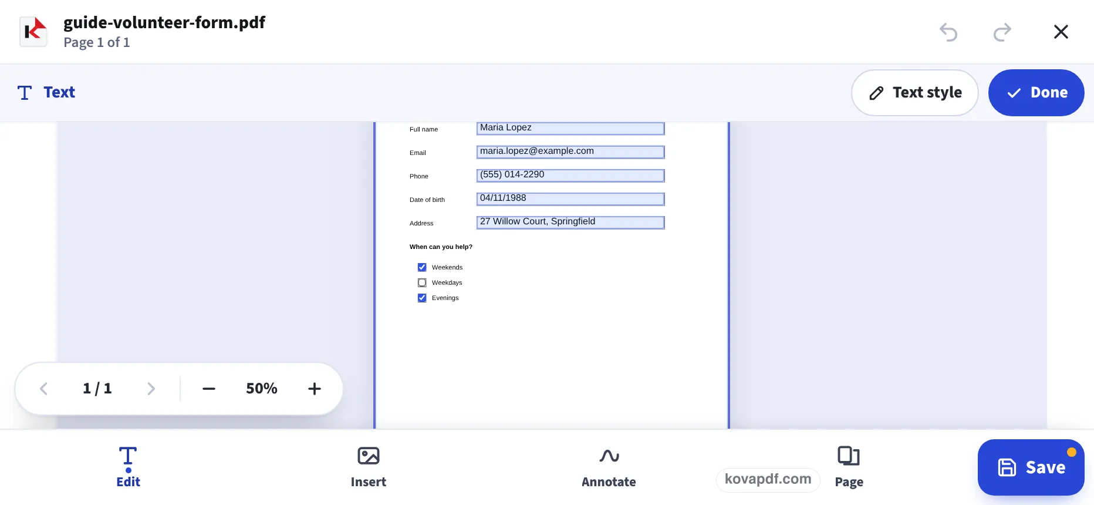Viewport: 1094px width, 505px height.
Task: Go to the previous page
Action: (43, 389)
